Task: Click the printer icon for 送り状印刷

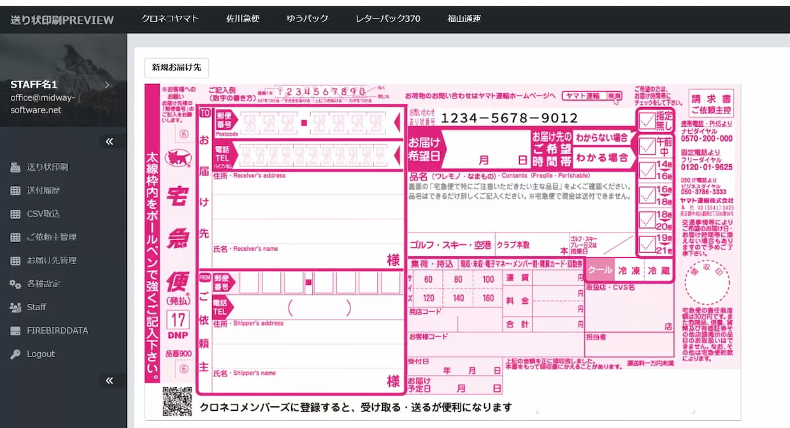Action: point(16,168)
